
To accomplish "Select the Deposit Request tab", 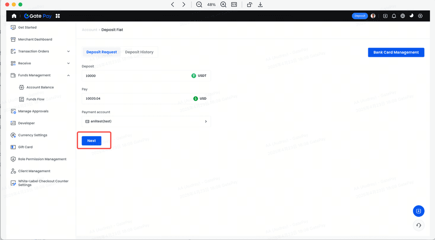I will click(x=102, y=52).
